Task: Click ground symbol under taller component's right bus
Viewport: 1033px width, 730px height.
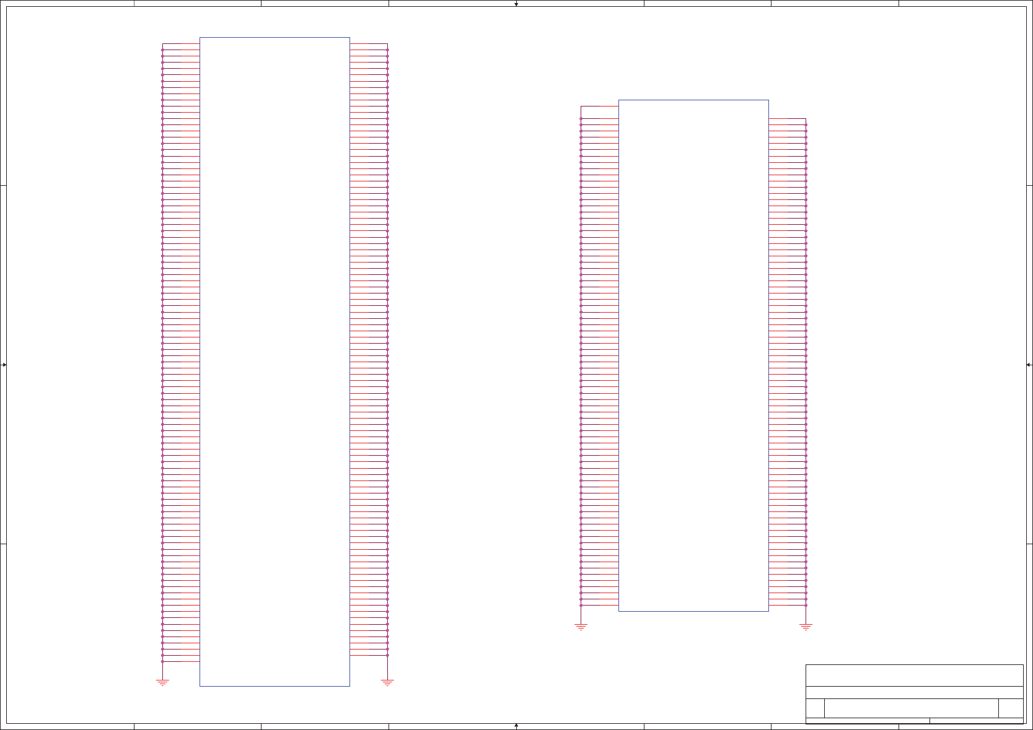Action: pos(387,682)
